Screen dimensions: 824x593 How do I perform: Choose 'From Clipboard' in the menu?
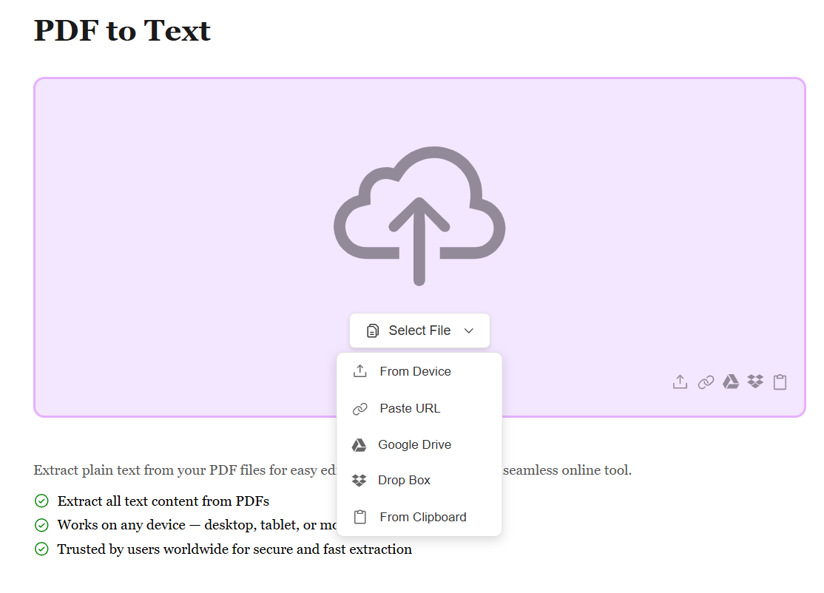(x=422, y=517)
